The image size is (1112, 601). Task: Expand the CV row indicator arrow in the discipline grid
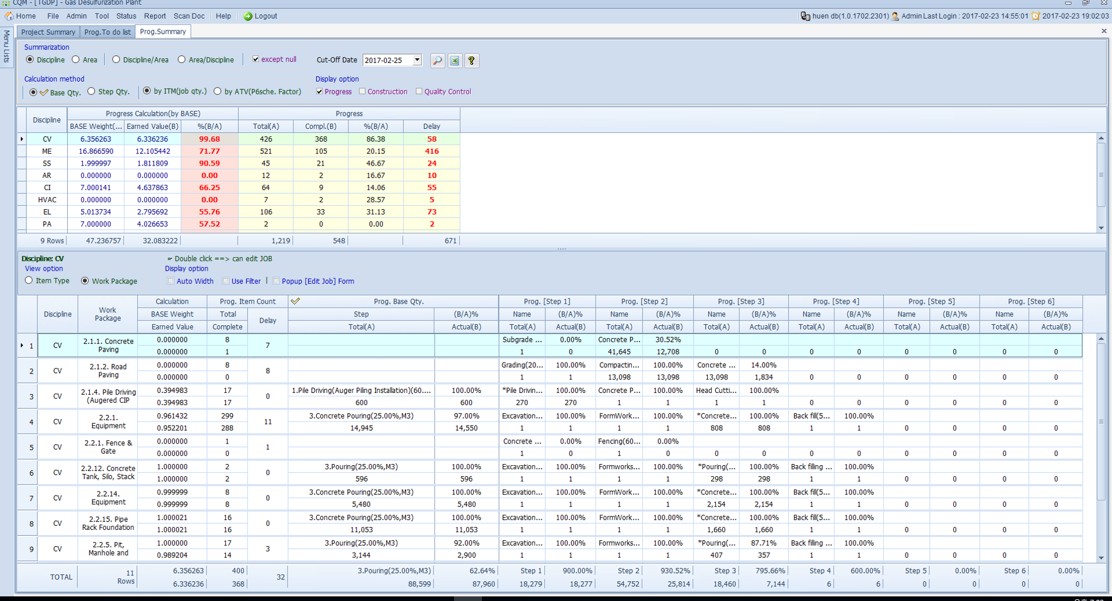point(22,139)
